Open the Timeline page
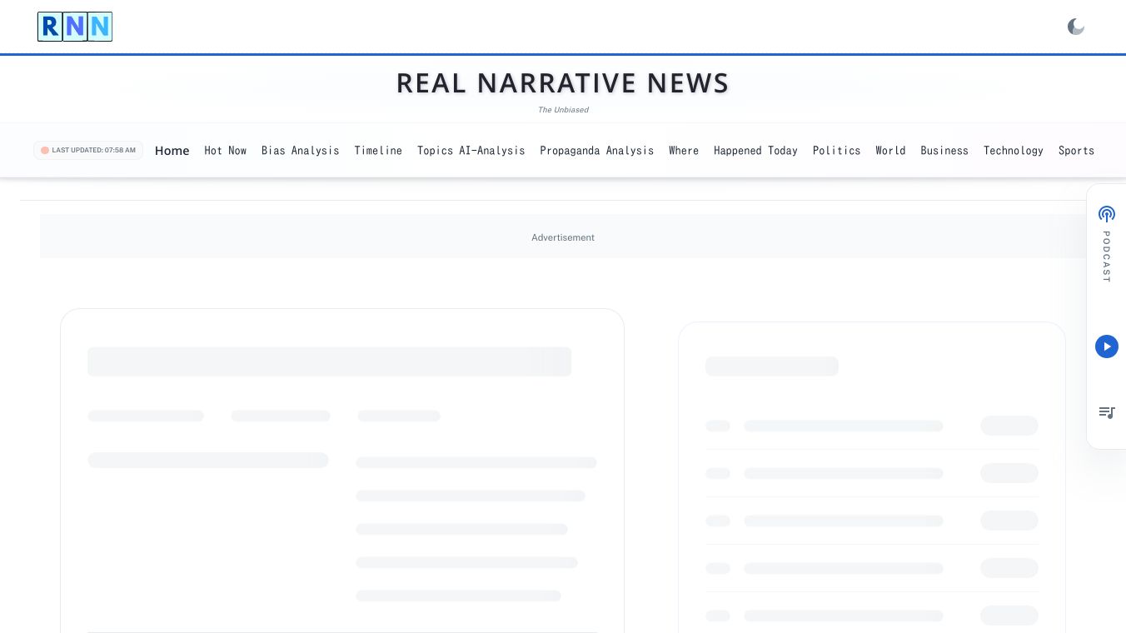Screen dimensions: 1126x633 coord(378,151)
